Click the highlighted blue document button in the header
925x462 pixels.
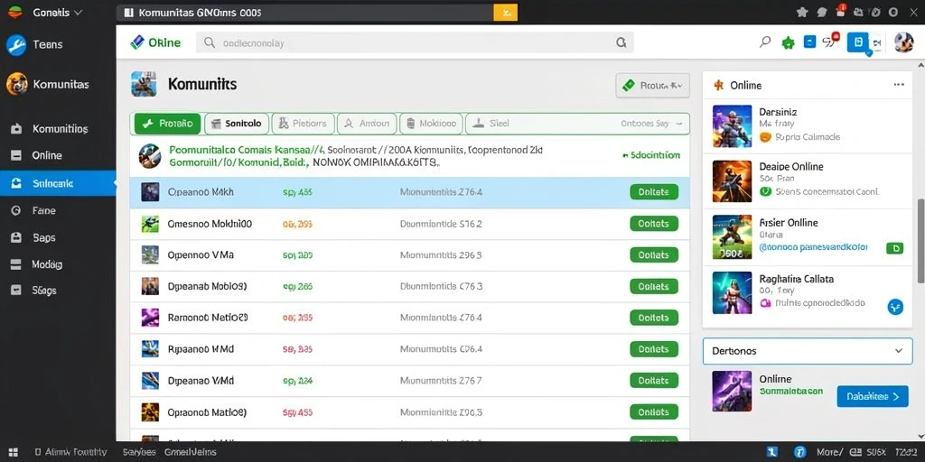click(859, 42)
